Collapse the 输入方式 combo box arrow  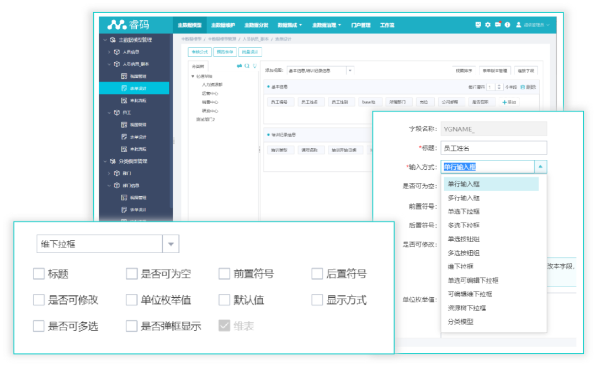click(541, 167)
